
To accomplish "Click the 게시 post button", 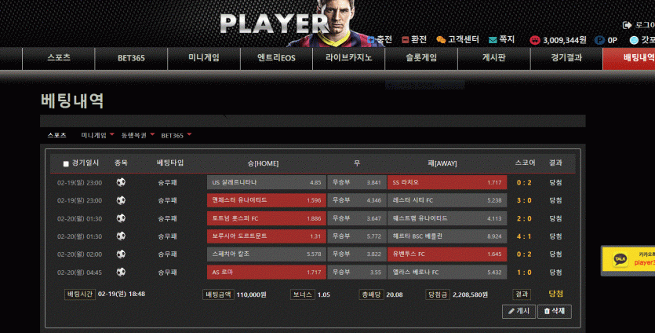I will point(519,311).
